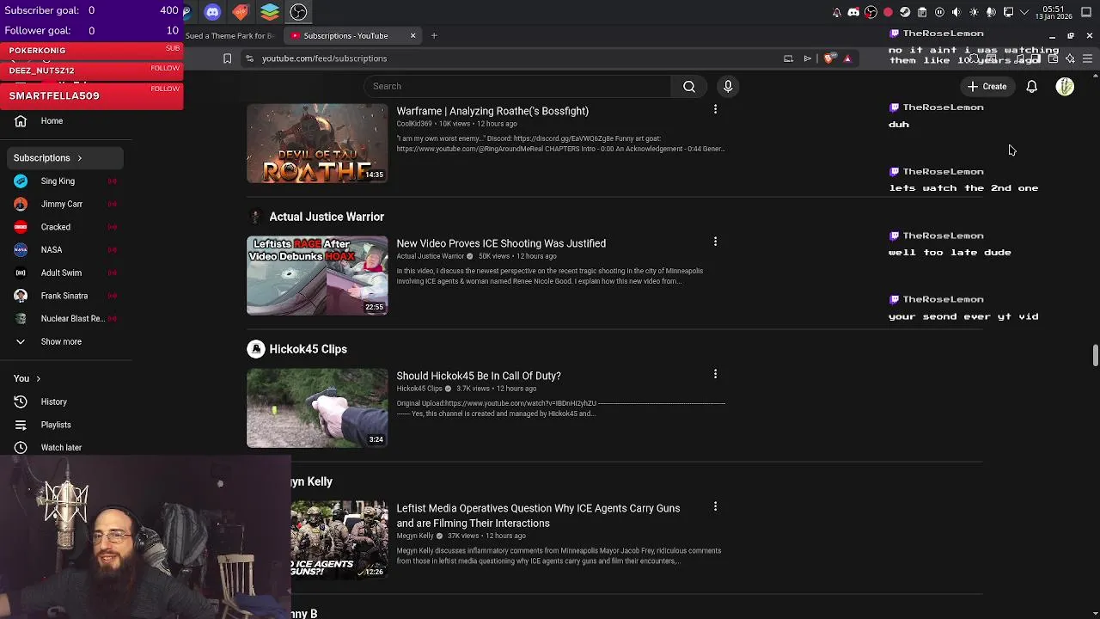Screen dimensions: 1100x619
Task: Click the live indicator next to NASA
Action: (x=113, y=250)
